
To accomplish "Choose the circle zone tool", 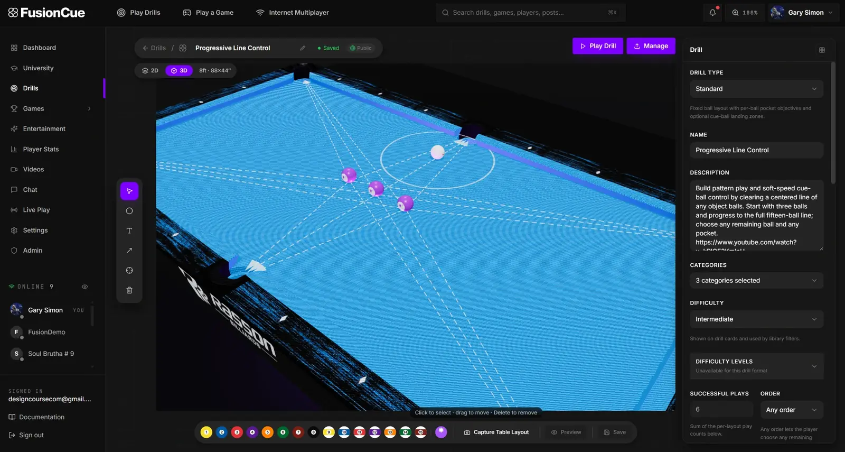I will click(x=129, y=211).
